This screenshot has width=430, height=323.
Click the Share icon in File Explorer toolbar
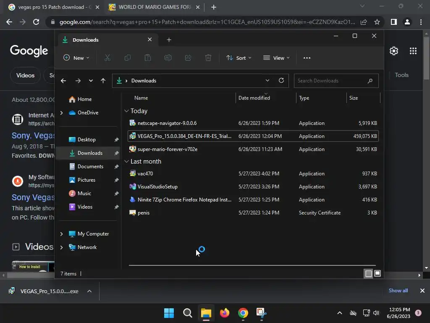[188, 58]
